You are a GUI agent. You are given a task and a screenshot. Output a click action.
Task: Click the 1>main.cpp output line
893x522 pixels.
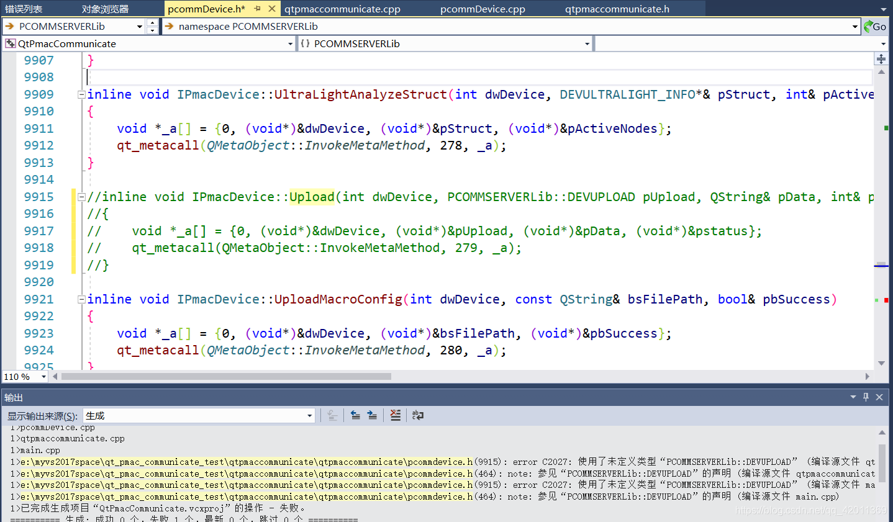[35, 451]
